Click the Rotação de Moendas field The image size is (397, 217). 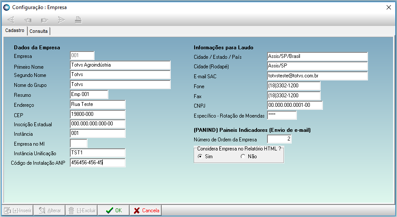(x=282, y=115)
